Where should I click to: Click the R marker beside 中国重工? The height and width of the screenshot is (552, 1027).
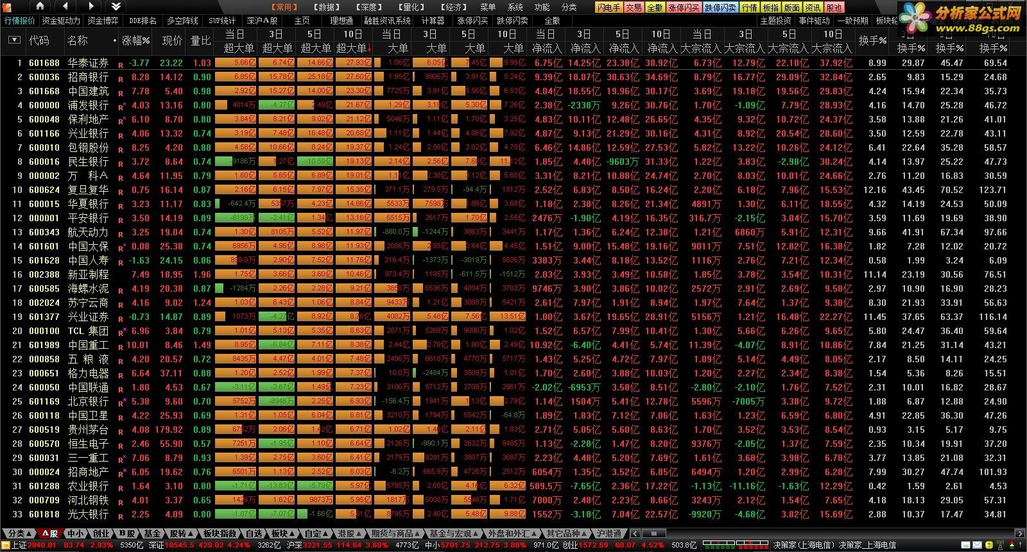pos(120,346)
